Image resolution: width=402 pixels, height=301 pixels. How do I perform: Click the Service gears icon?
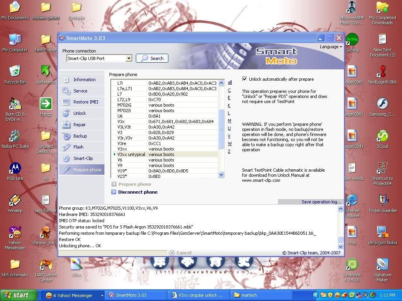66,91
